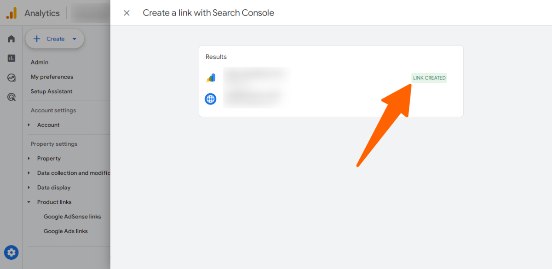Select Admin in the settings menu

pyautogui.click(x=40, y=63)
